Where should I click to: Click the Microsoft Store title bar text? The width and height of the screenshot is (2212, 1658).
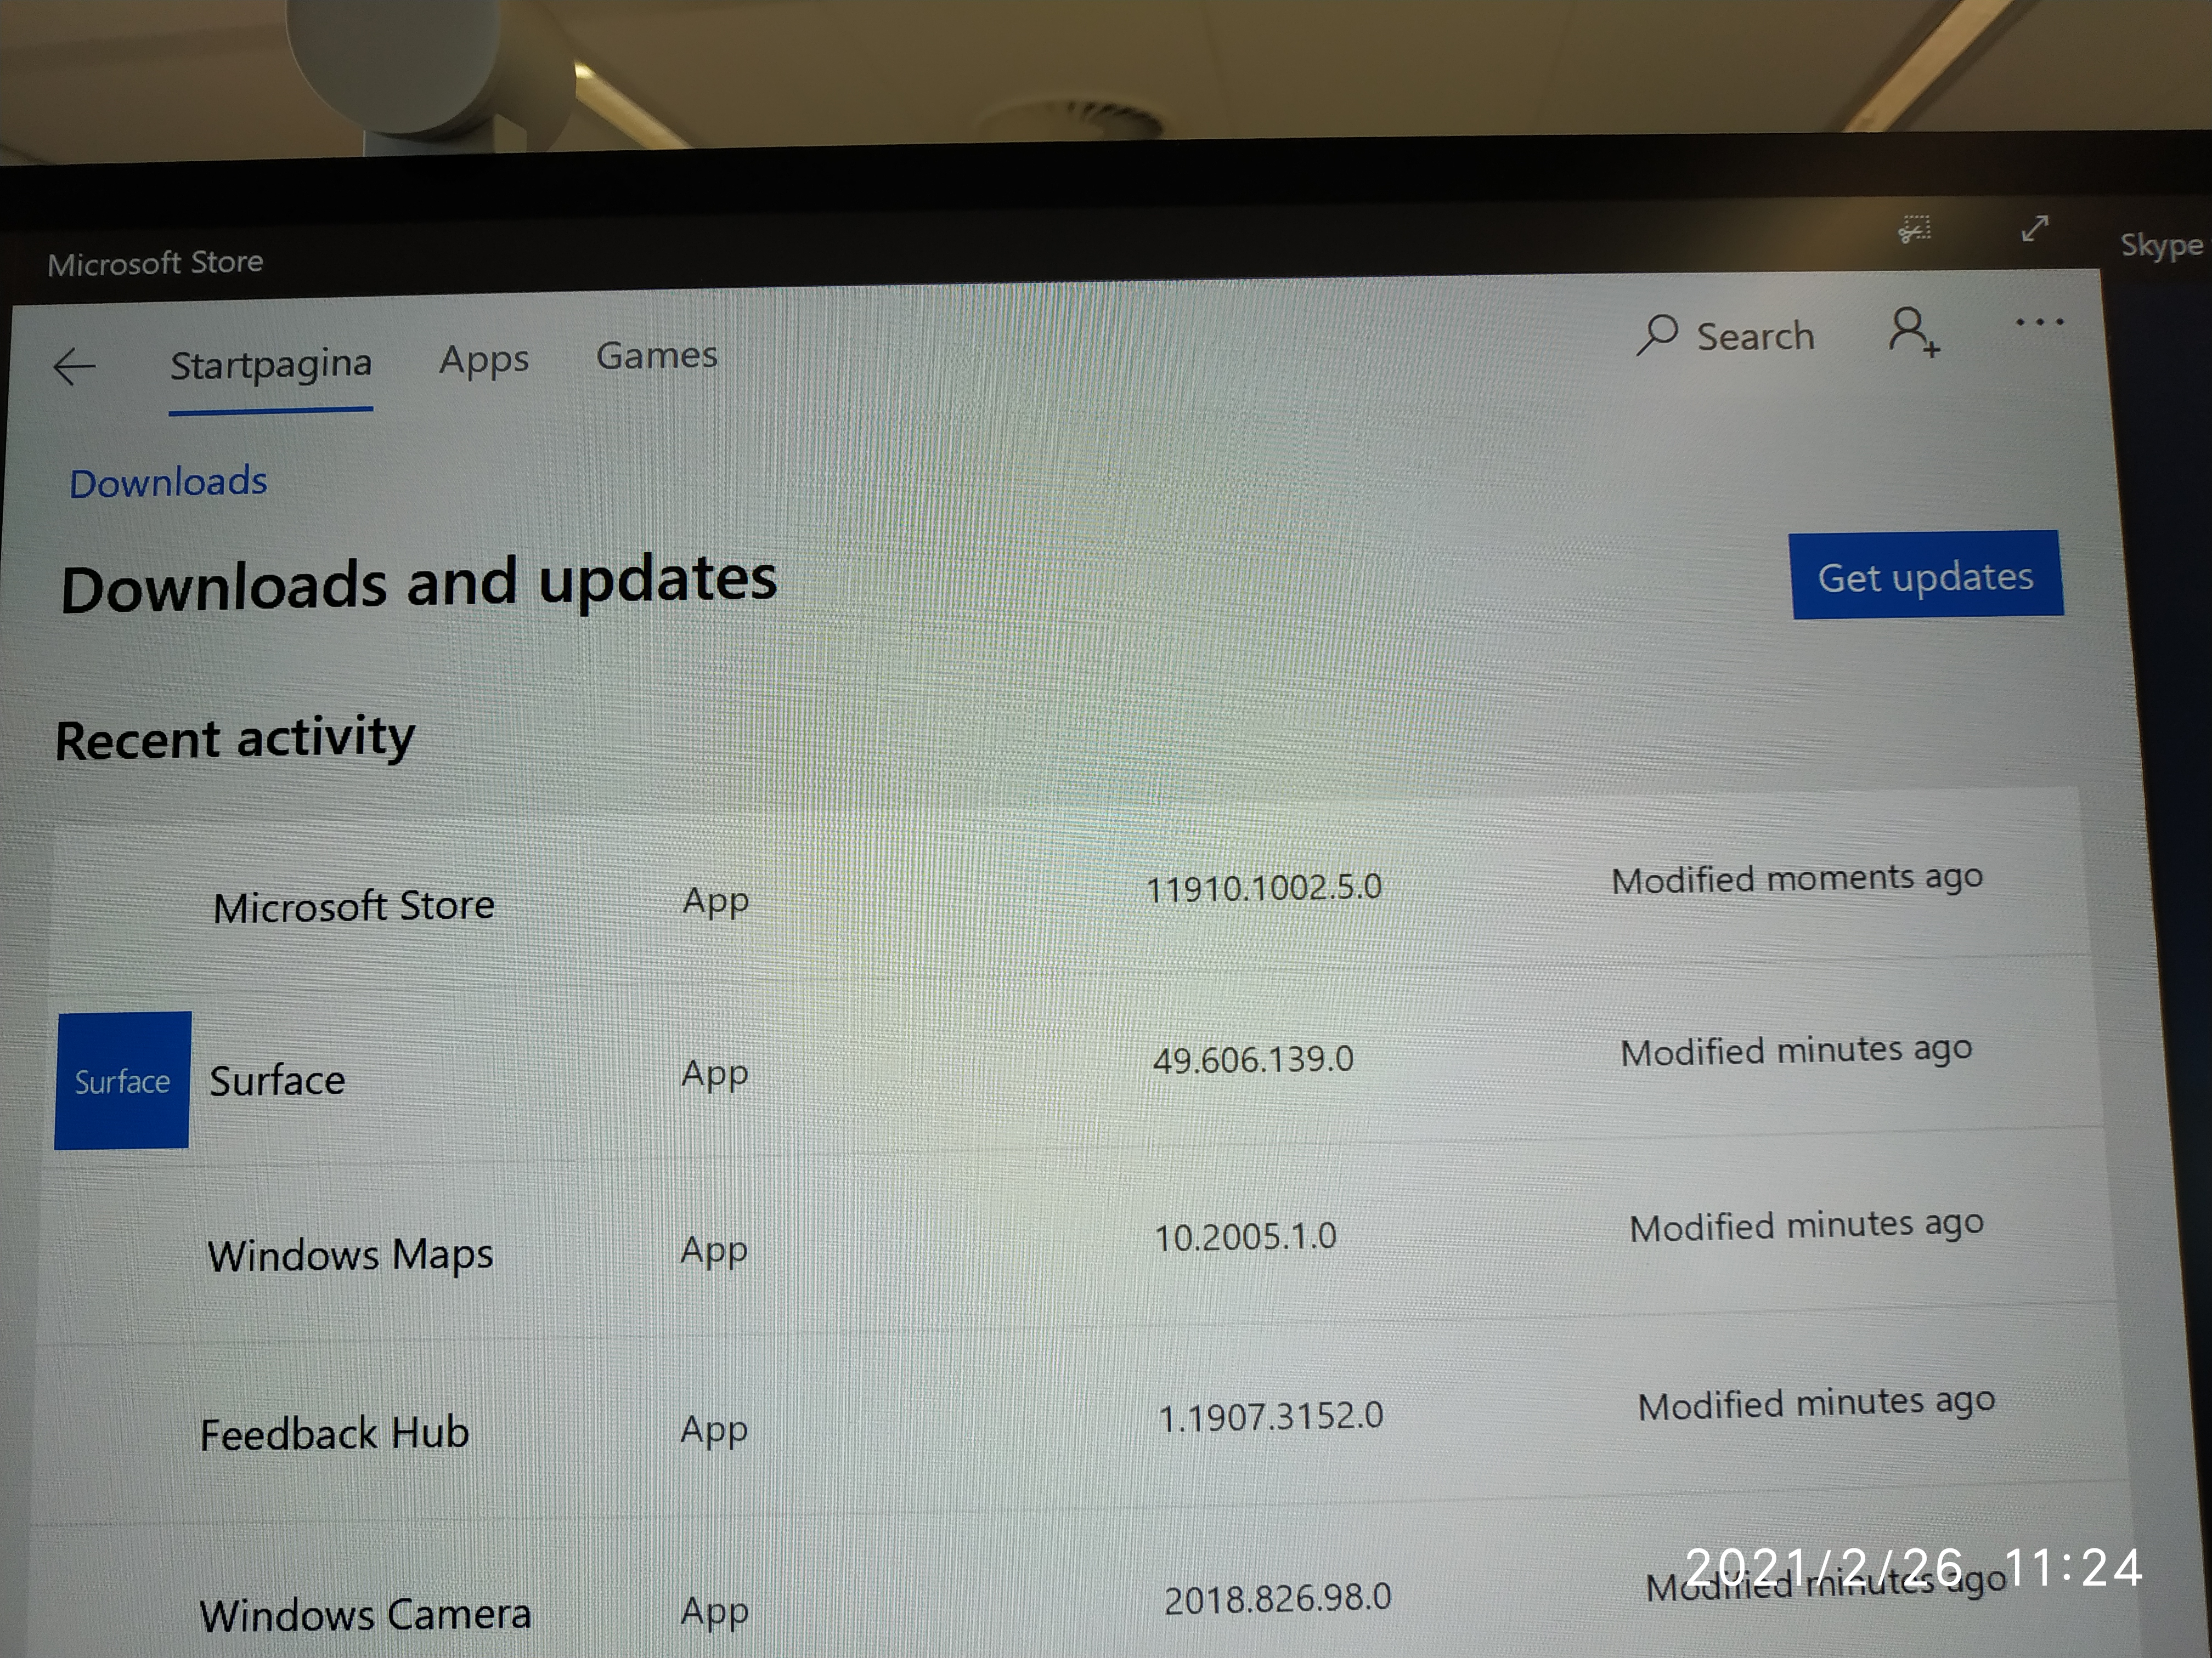tap(156, 263)
